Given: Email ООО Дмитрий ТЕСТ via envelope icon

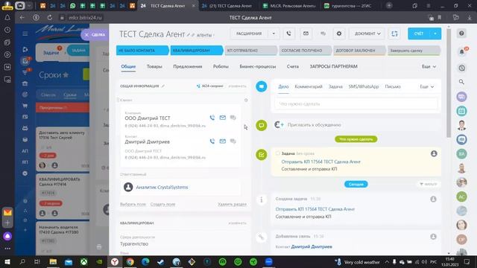Looking at the screenshot, I should click(223, 118).
